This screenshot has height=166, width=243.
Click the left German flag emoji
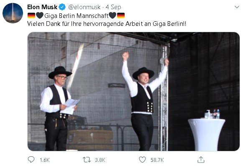(x=31, y=15)
